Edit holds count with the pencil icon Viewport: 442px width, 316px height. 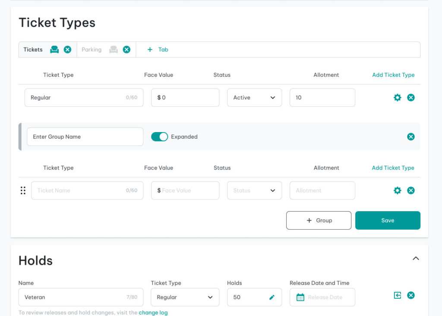(x=272, y=297)
